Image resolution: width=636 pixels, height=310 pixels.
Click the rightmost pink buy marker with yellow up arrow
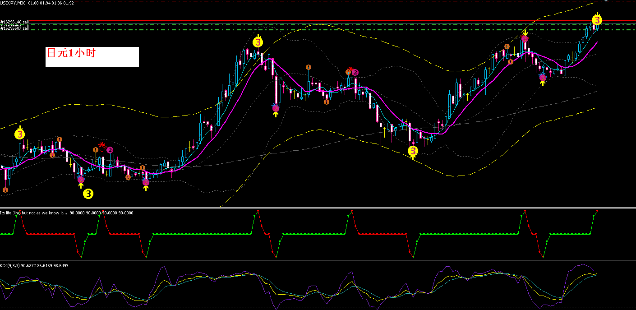pos(543,78)
